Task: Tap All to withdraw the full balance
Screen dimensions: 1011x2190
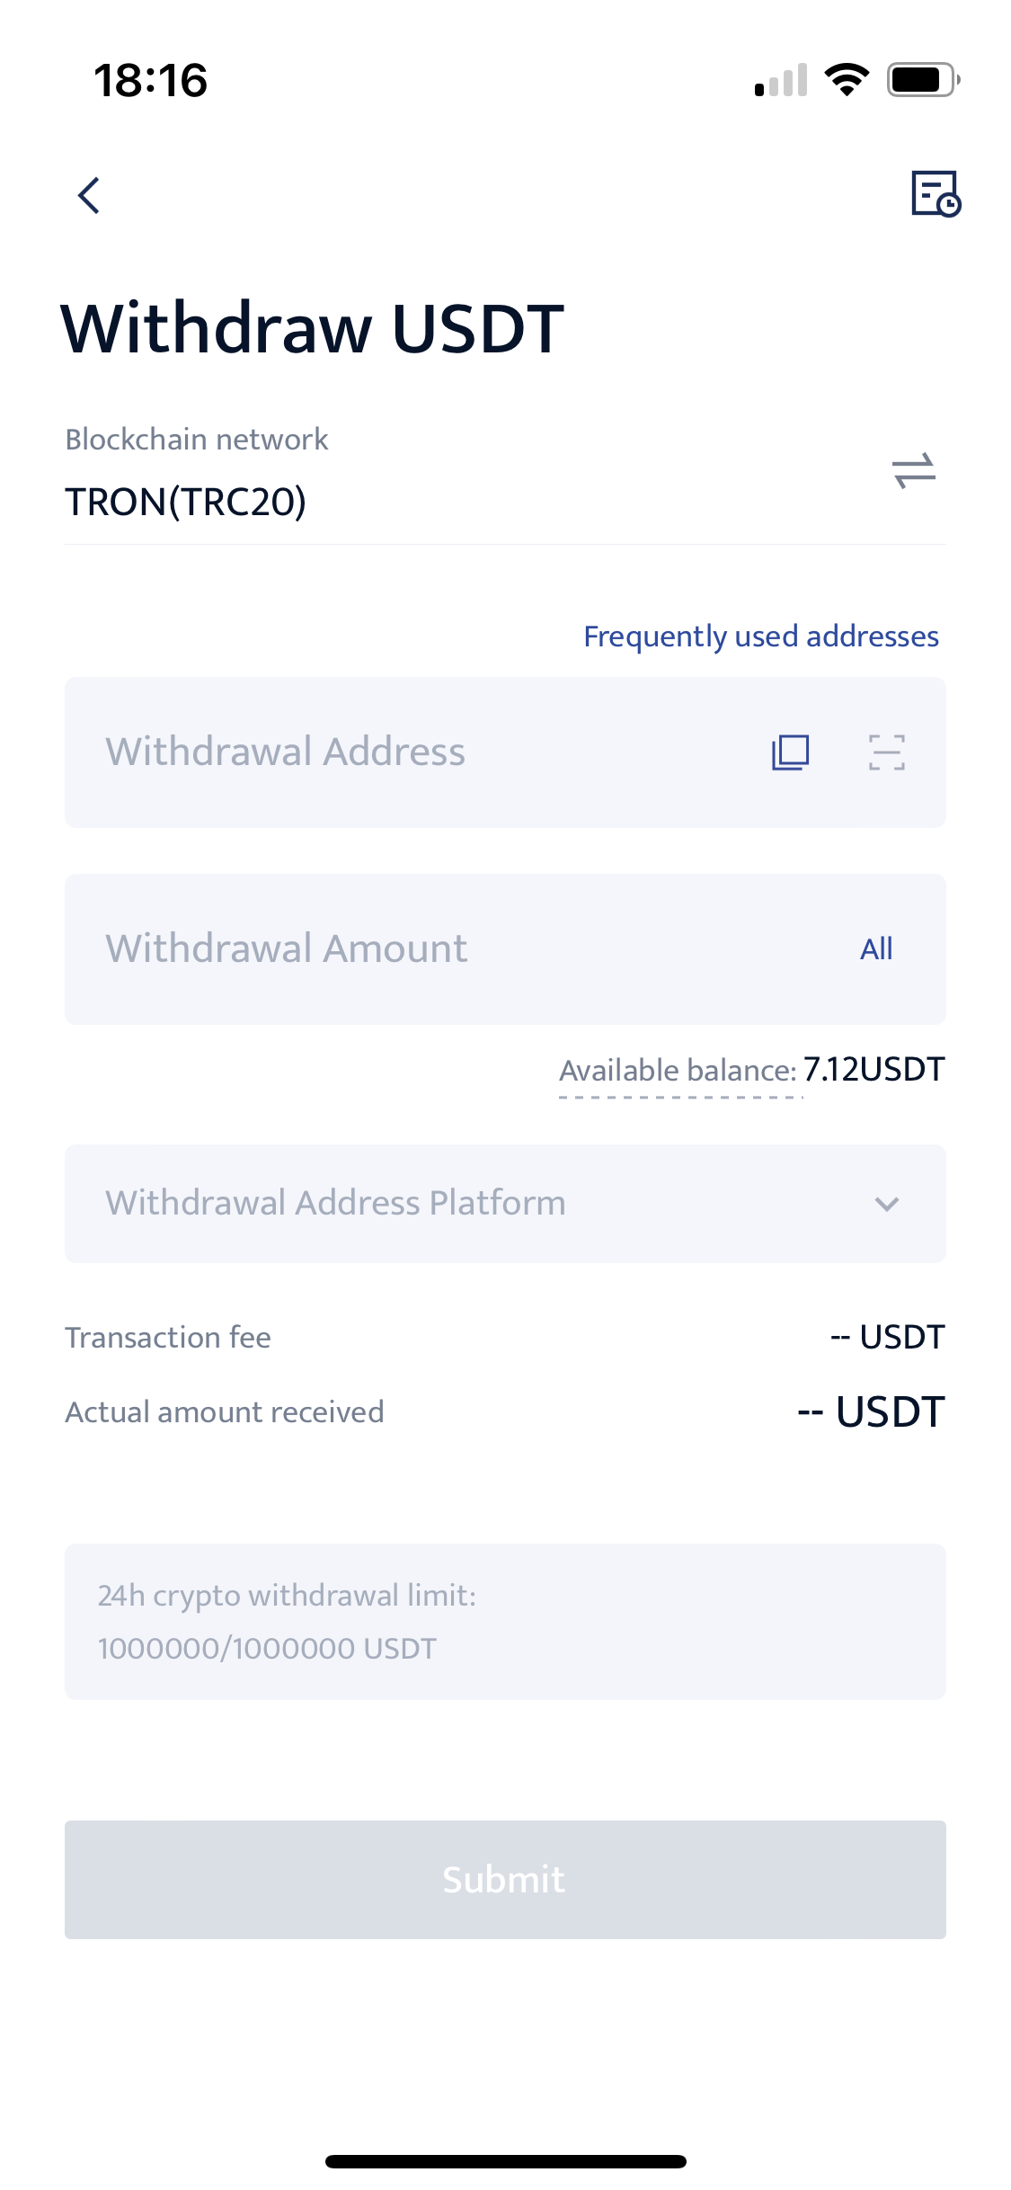Action: [x=876, y=949]
